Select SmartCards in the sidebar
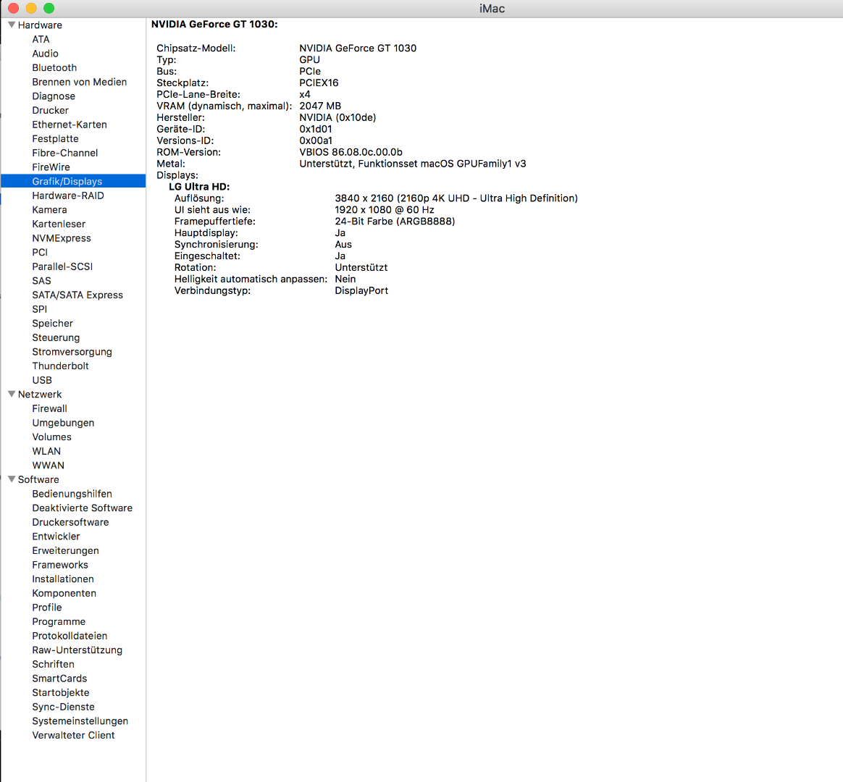Image resolution: width=843 pixels, height=782 pixels. tap(59, 678)
